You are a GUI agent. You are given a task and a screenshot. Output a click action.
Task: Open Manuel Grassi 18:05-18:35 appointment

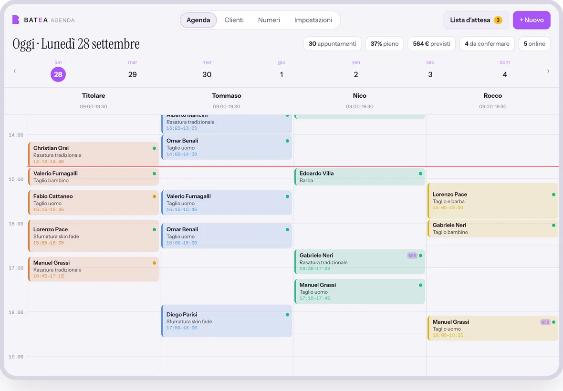[x=492, y=328]
